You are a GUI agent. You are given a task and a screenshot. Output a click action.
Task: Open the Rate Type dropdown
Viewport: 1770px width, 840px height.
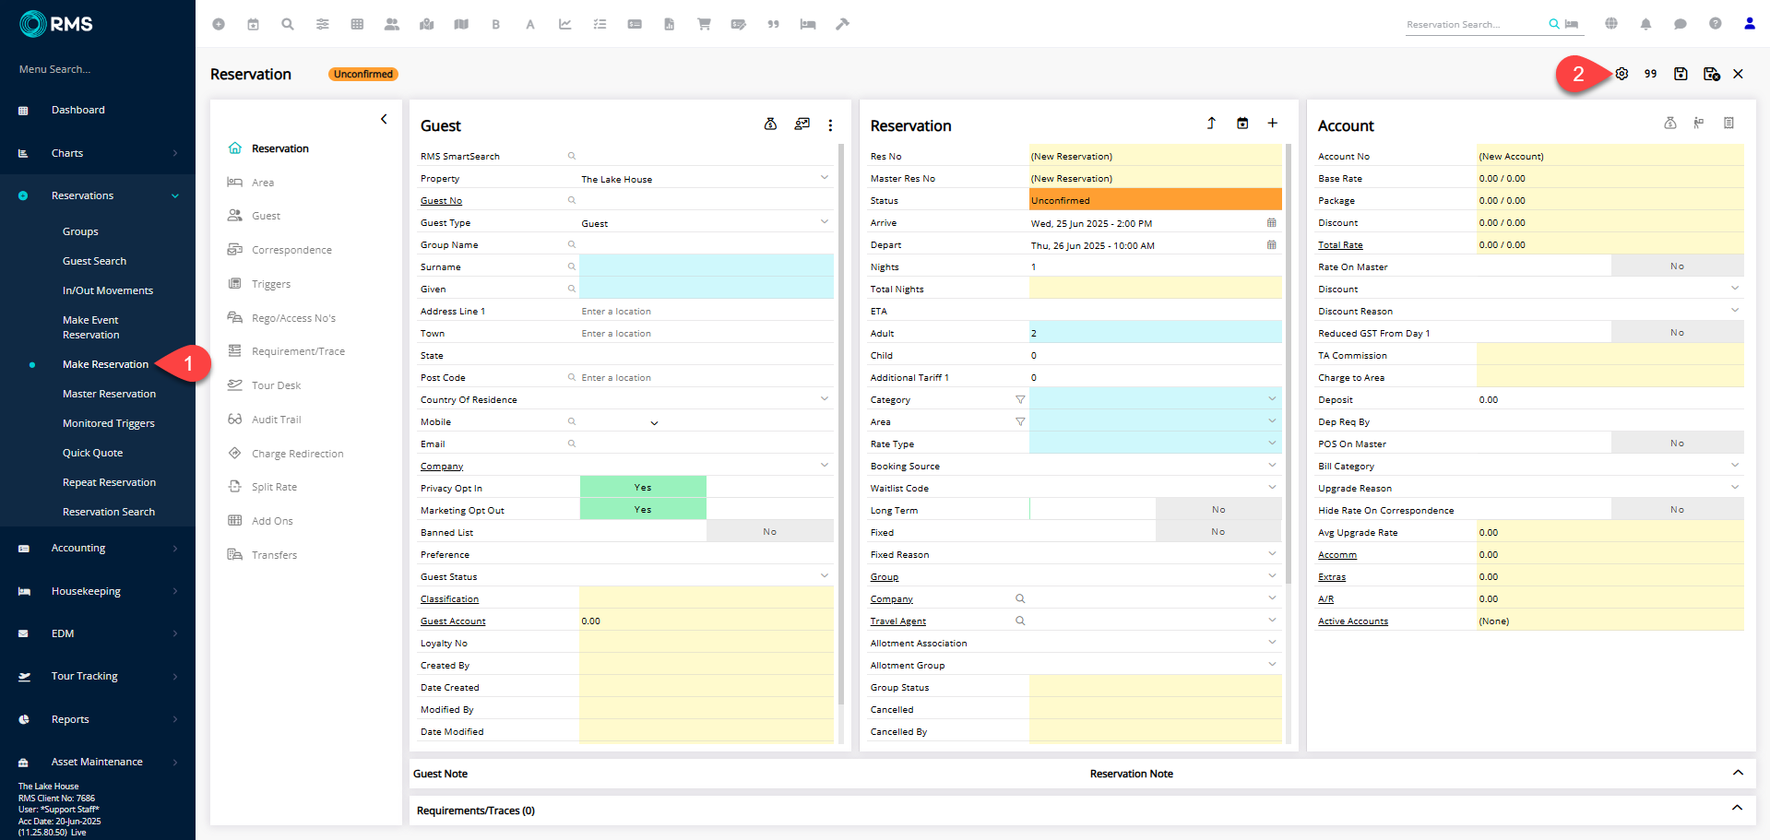[x=1156, y=444]
